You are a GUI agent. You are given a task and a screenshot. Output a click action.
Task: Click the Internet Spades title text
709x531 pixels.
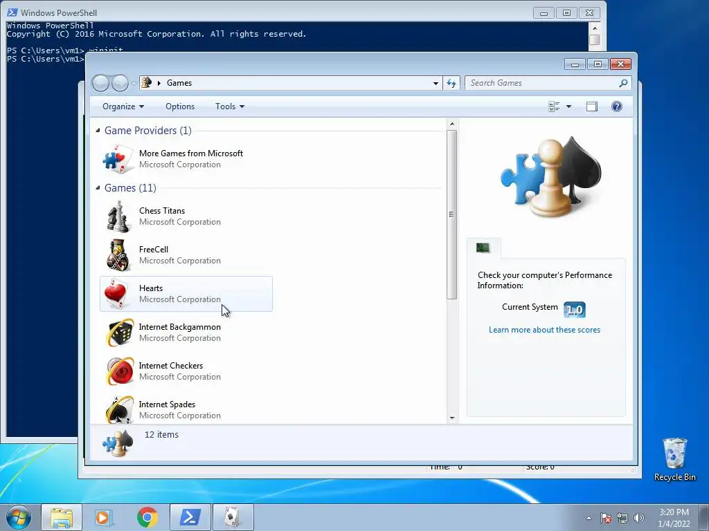tap(167, 404)
